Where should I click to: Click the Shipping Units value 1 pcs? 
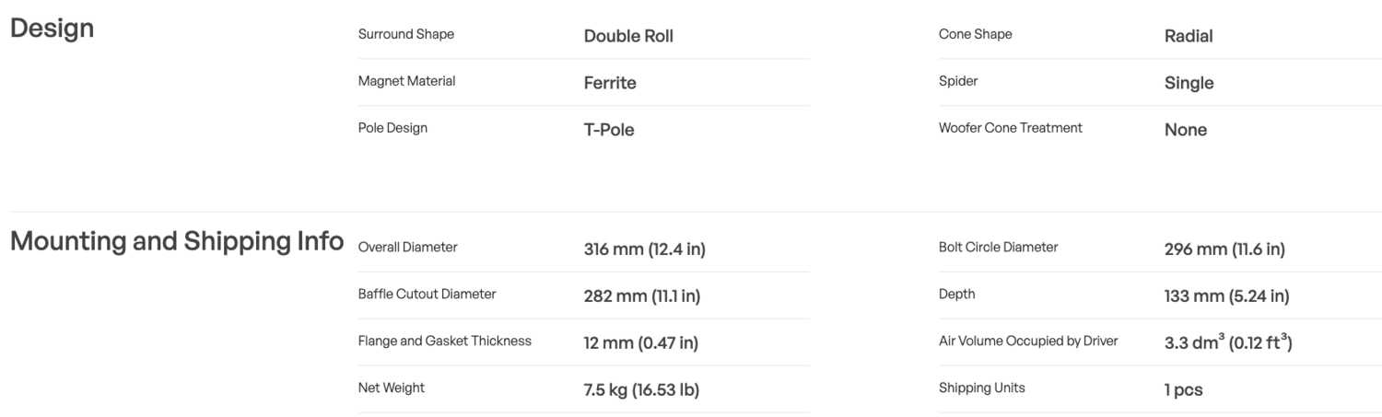1183,390
